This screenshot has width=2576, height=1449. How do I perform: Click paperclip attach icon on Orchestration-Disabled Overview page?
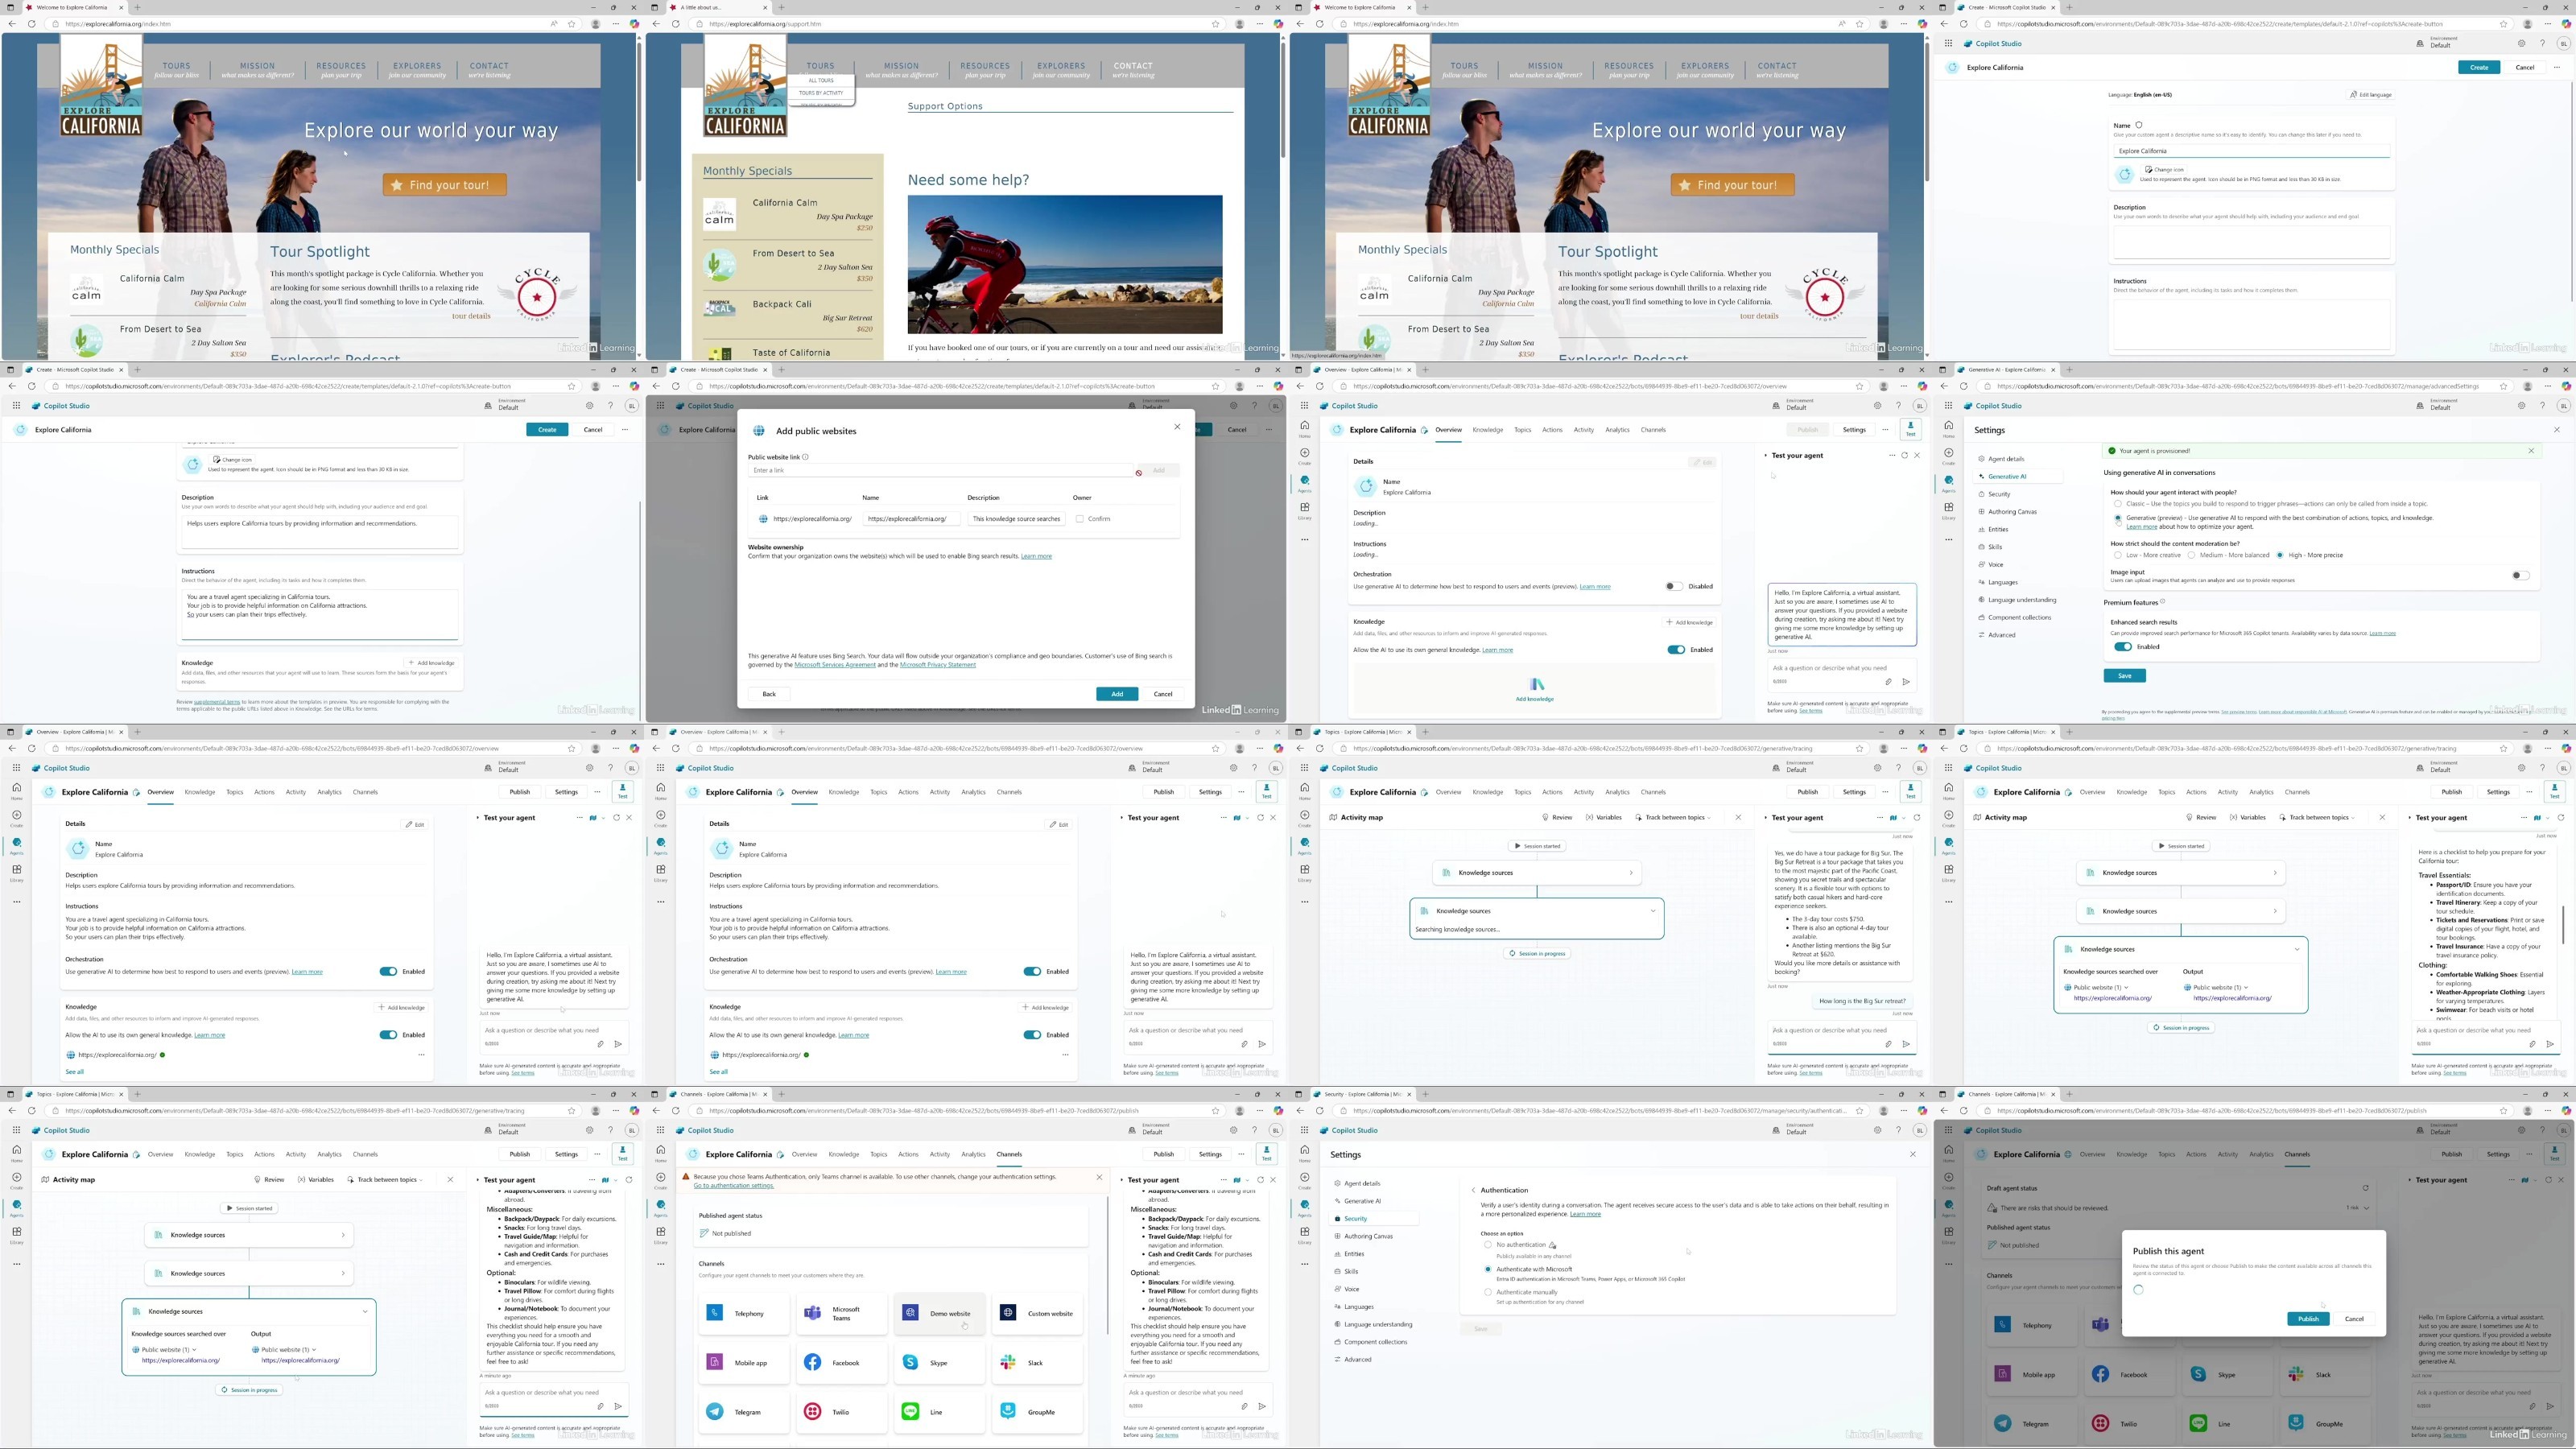1888,682
